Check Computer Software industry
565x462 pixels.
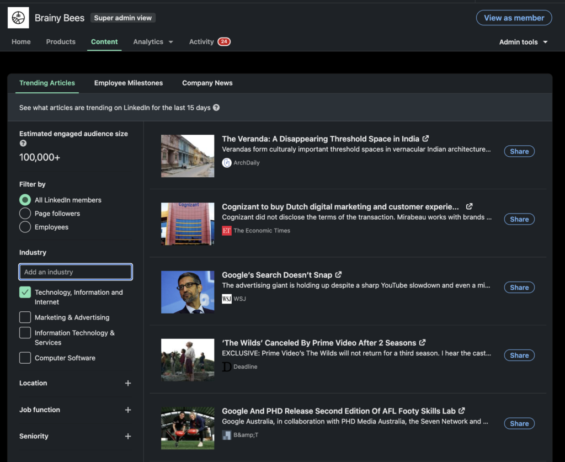25,358
